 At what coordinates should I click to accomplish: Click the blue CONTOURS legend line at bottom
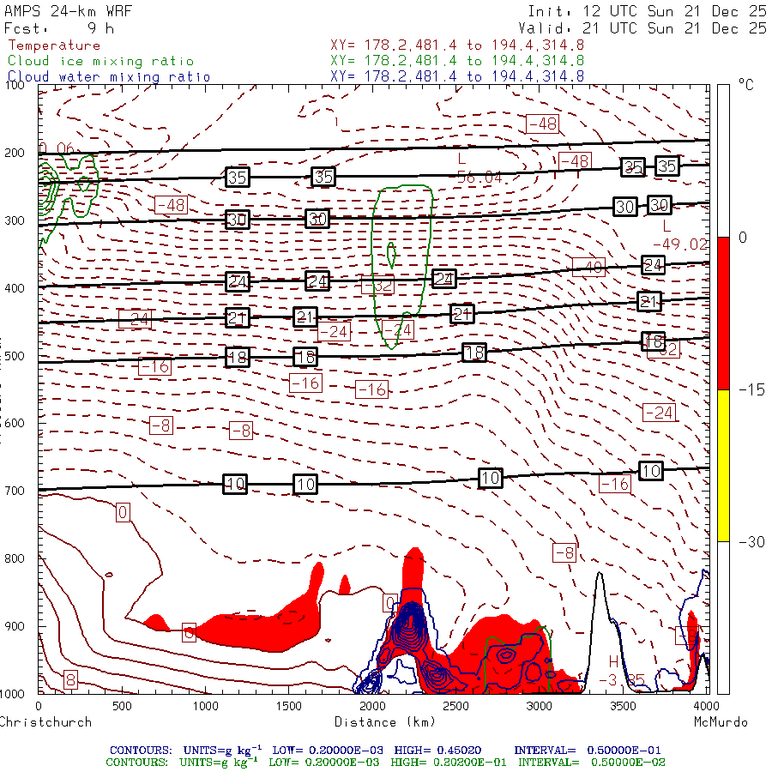point(385,751)
